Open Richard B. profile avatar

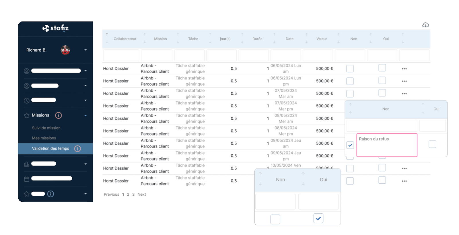pyautogui.click(x=65, y=50)
